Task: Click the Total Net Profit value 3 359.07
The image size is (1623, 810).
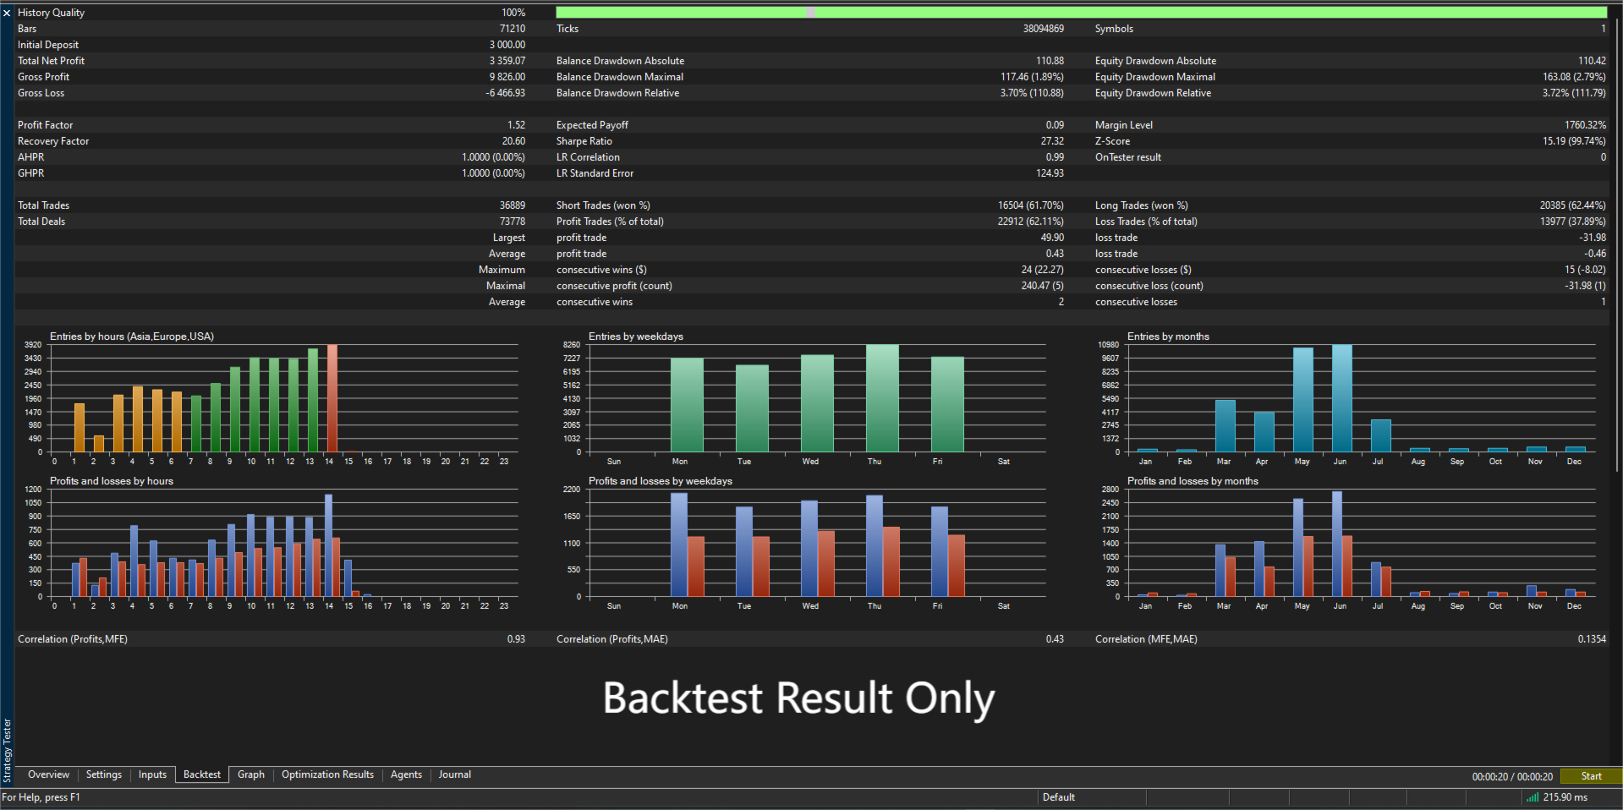Action: [507, 61]
